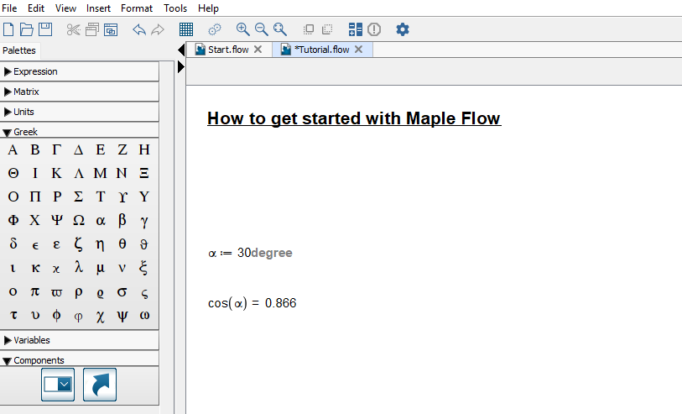Open the Tools menu
Viewport: 682px width, 414px height.
click(x=175, y=8)
